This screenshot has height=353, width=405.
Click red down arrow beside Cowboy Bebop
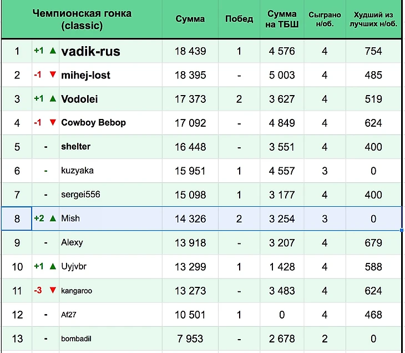pos(53,122)
